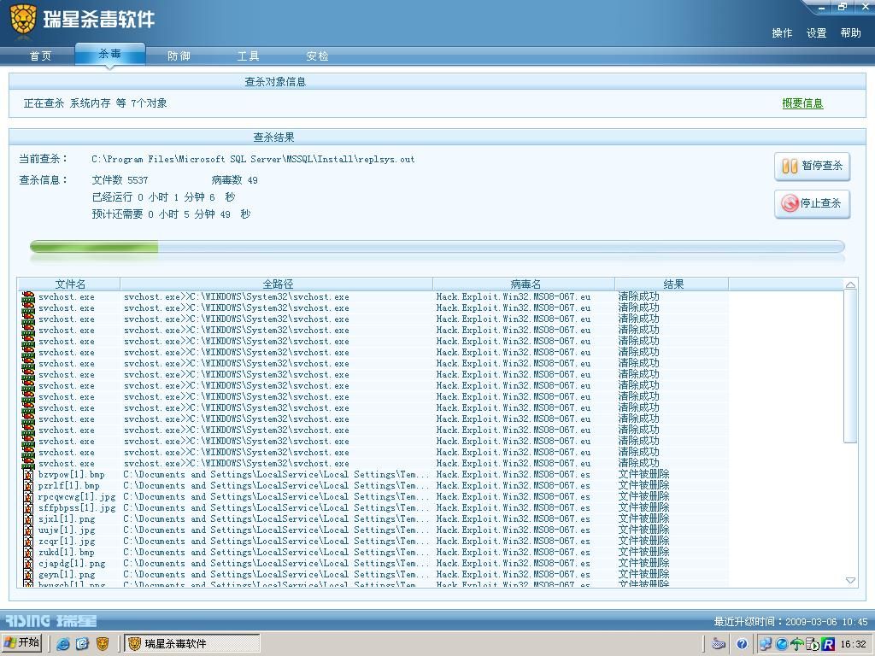Screen dimensions: 875x656
Task: Click the blue question mark tray icon
Action: (742, 644)
